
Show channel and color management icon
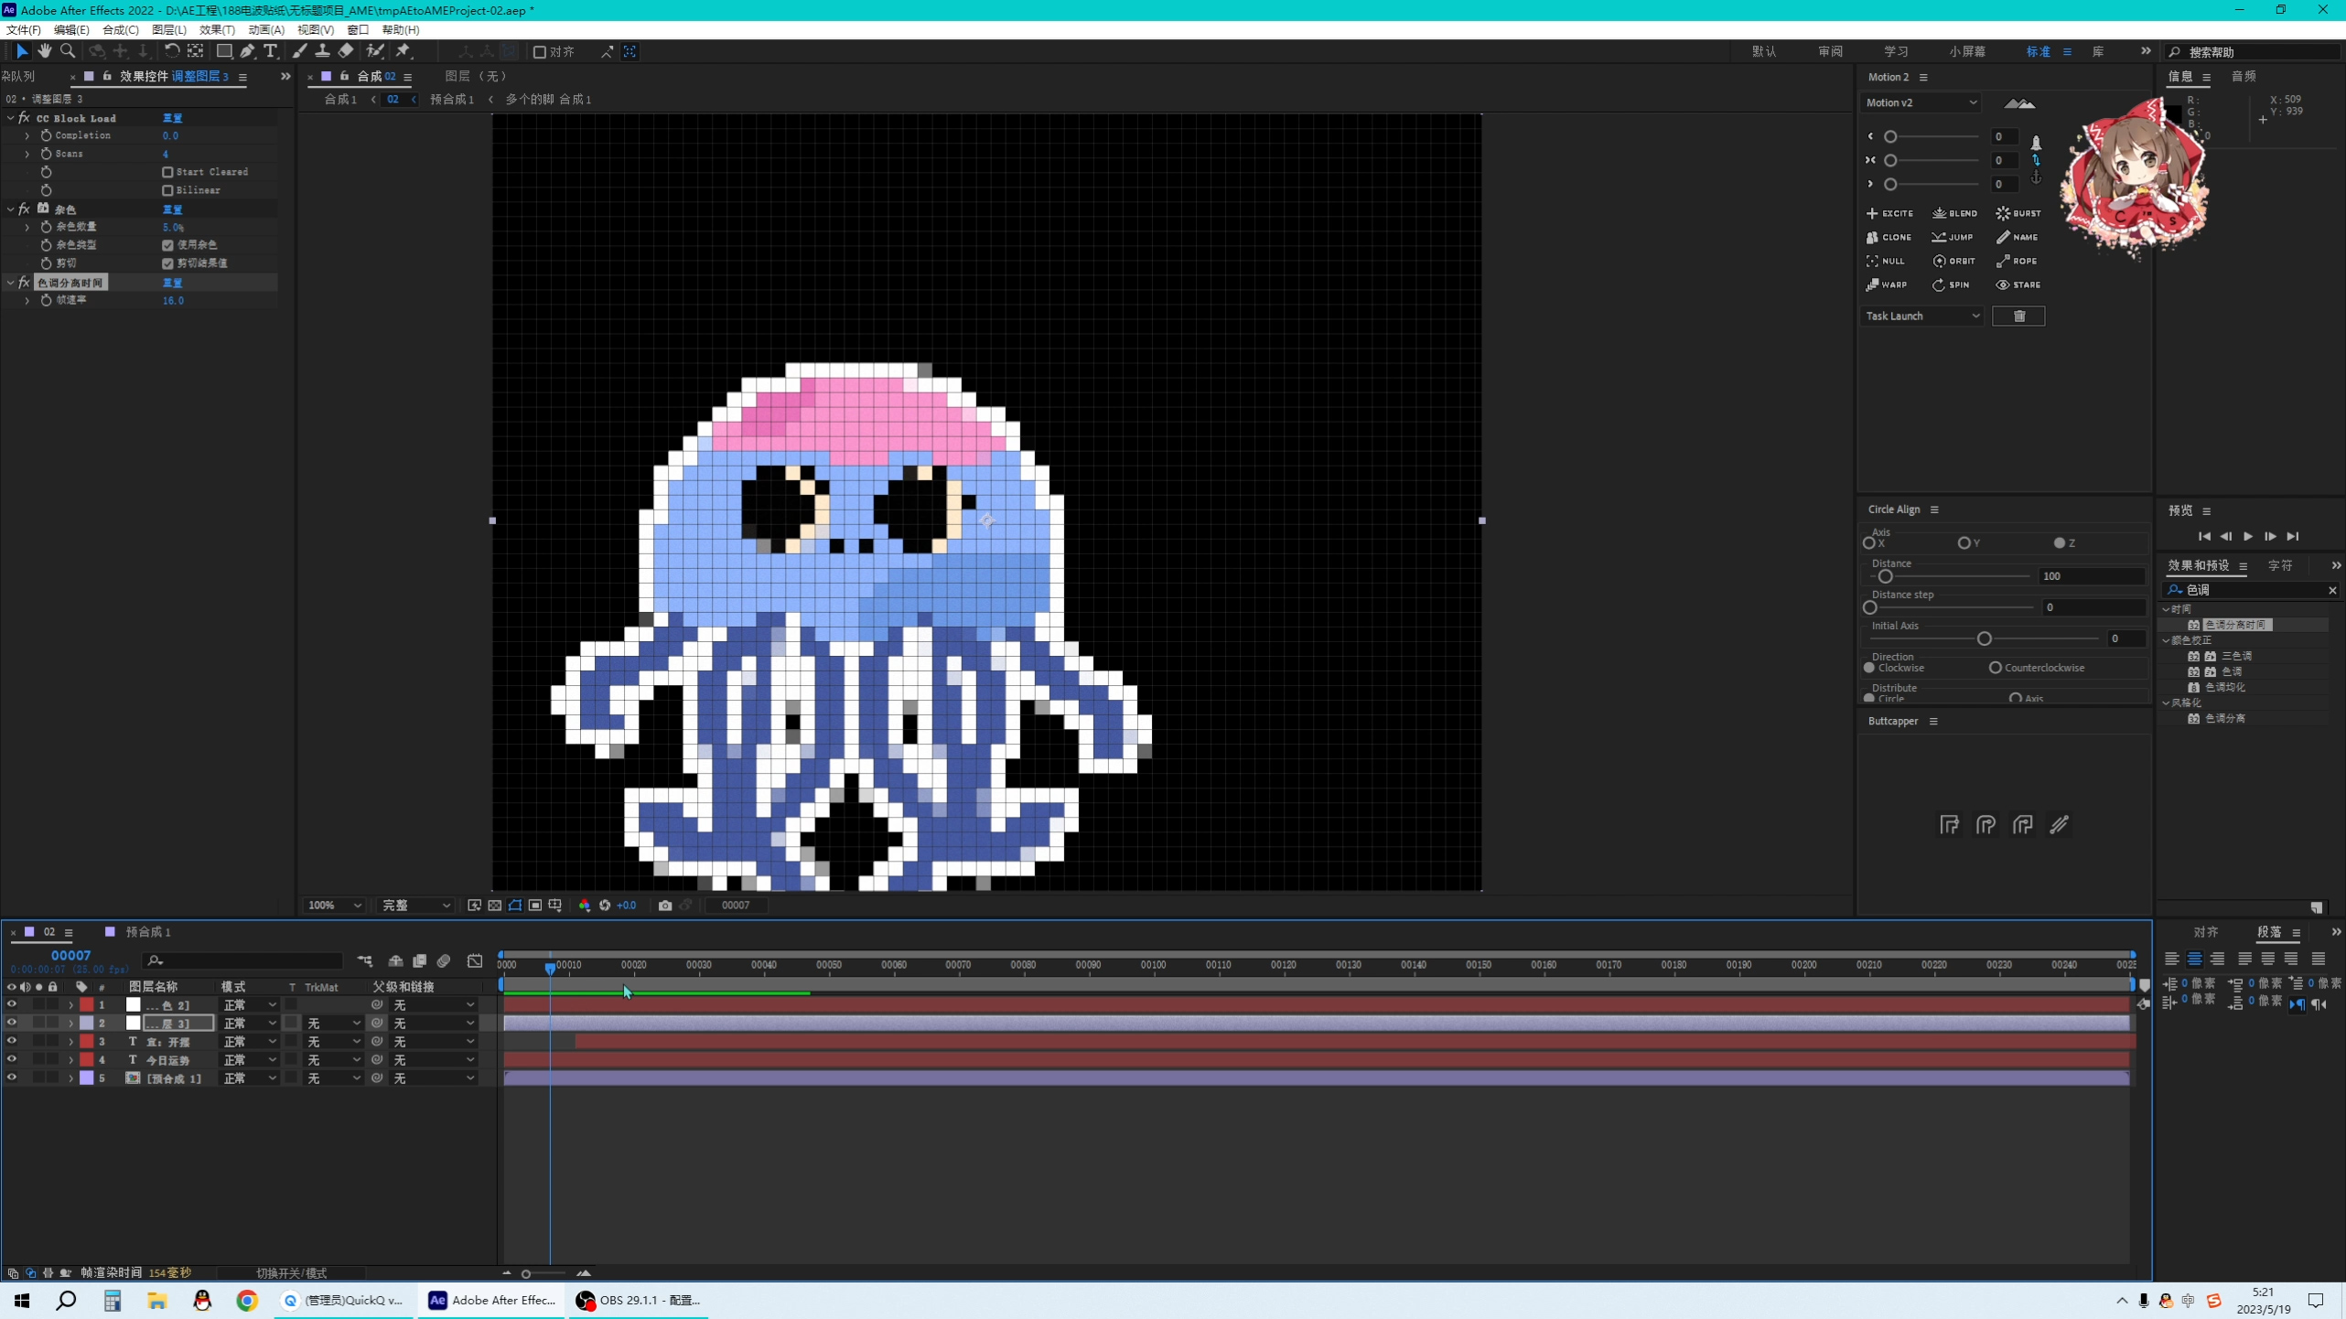pos(585,906)
